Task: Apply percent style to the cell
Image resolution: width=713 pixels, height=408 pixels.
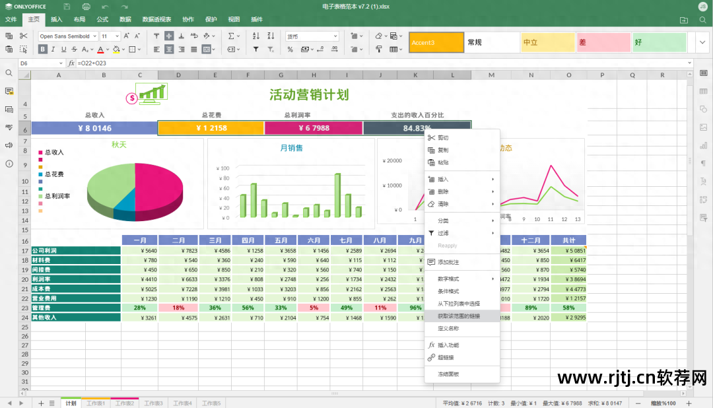Action: [x=290, y=50]
